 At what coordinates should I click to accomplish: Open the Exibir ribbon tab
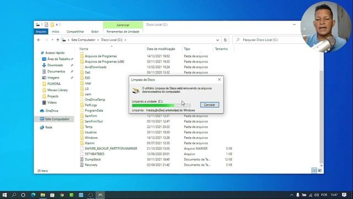95,32
